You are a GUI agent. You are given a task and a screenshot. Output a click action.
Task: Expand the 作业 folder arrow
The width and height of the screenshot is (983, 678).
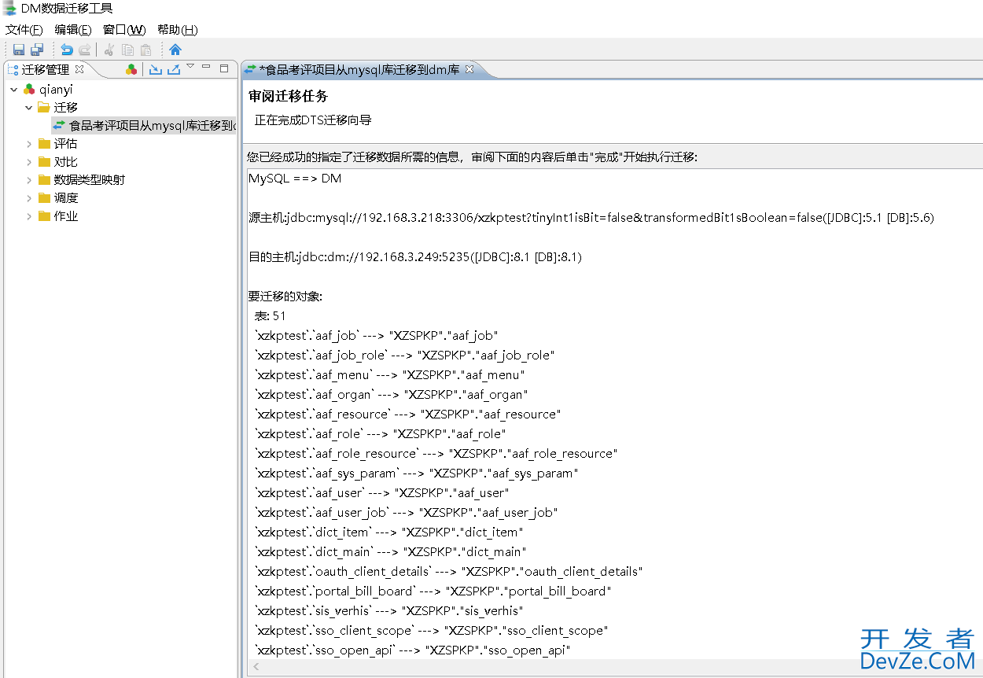(x=29, y=216)
